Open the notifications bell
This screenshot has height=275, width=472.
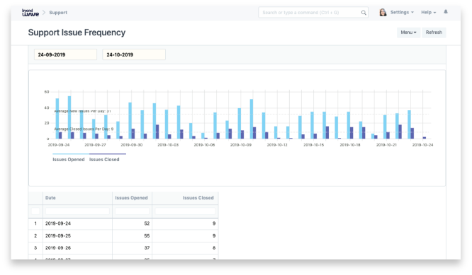446,12
